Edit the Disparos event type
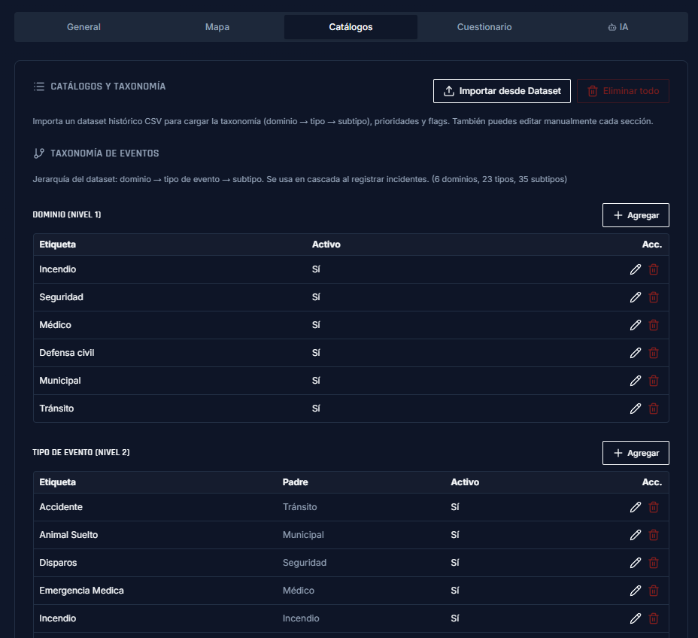The height and width of the screenshot is (638, 698). [636, 563]
